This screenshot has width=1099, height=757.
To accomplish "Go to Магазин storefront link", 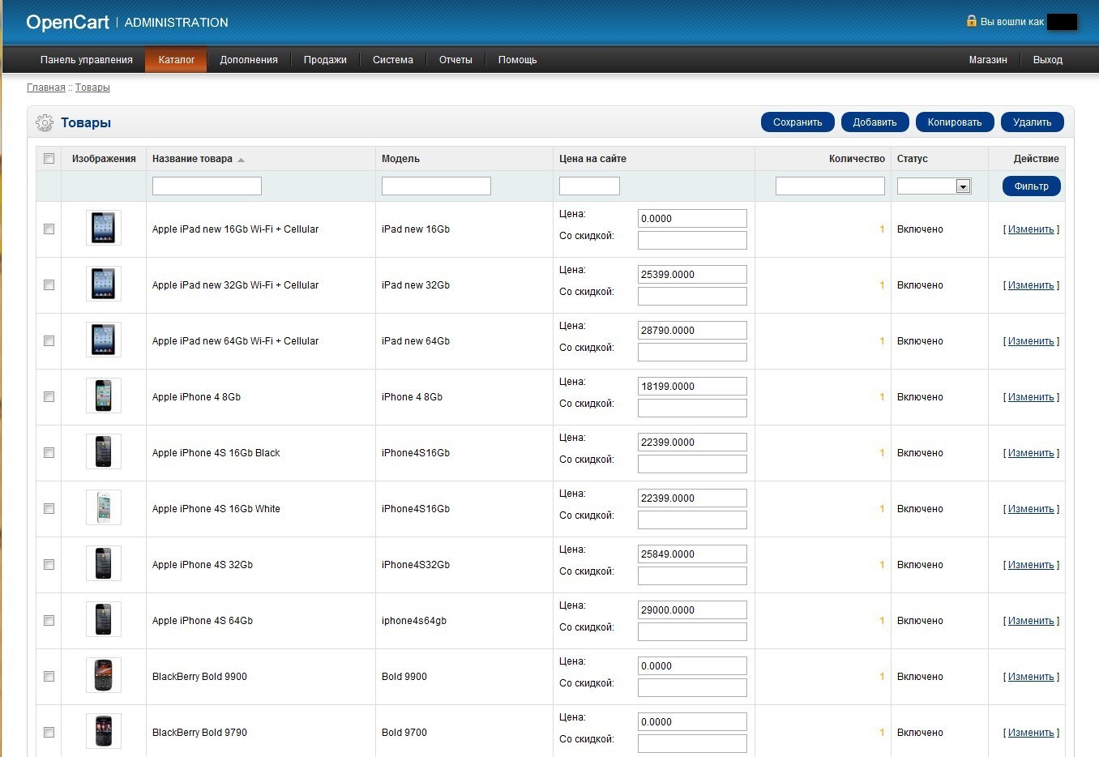I will (x=988, y=60).
